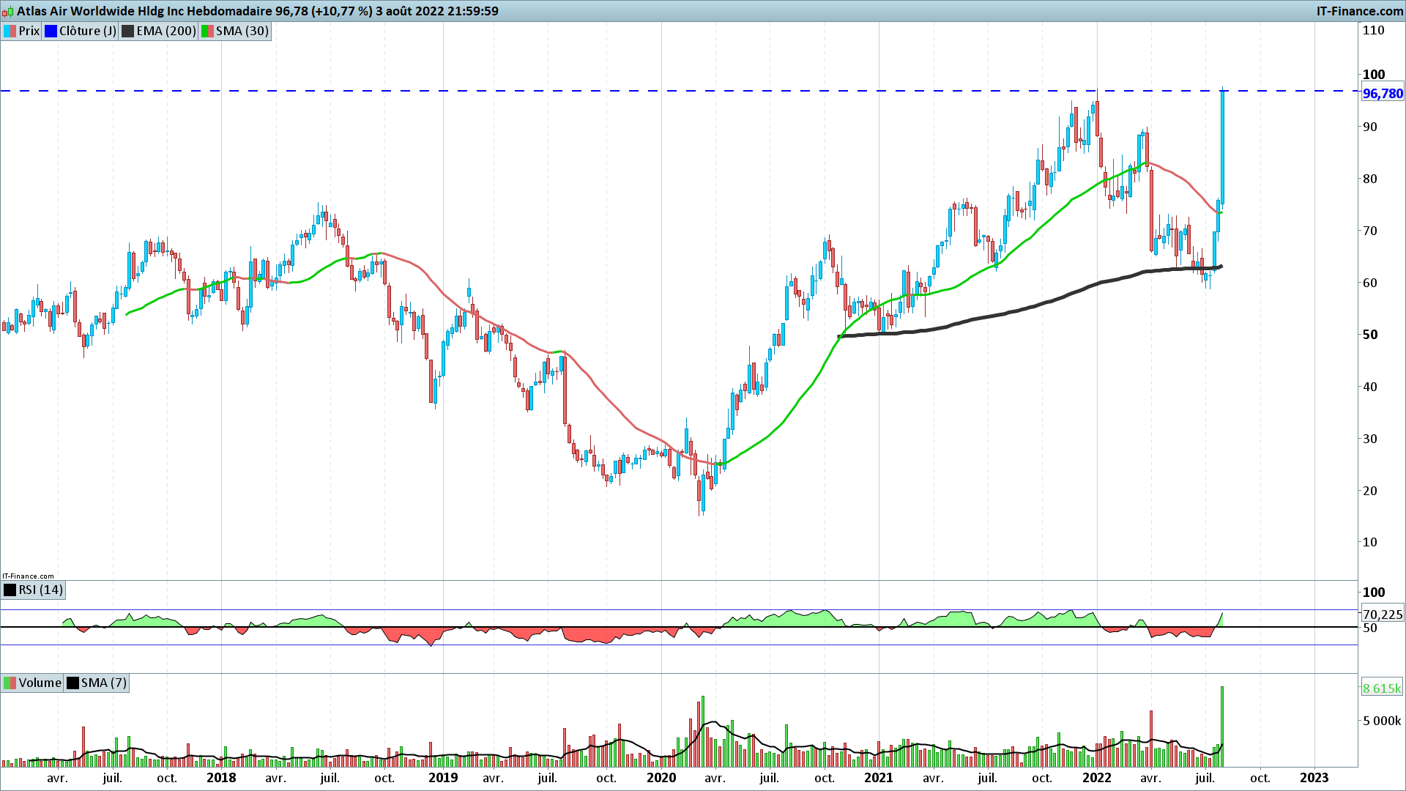Click the candlestick icon beside the chart title

8,12
